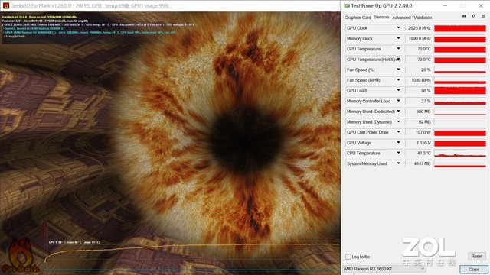Open the GPU Chip Power Draw dropdown
The height and width of the screenshot is (275, 490).
(x=398, y=132)
